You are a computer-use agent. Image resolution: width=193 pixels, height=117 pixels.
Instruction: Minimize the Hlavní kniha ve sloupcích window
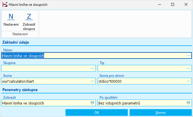click(160, 5)
